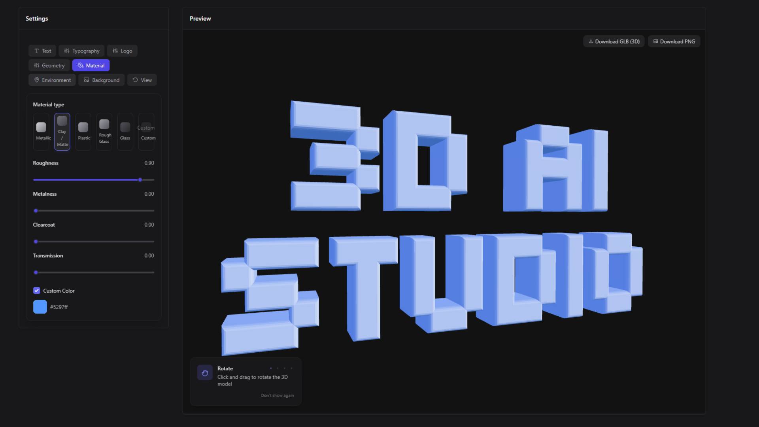759x427 pixels.
Task: Click the Material type heading
Action: click(x=48, y=105)
